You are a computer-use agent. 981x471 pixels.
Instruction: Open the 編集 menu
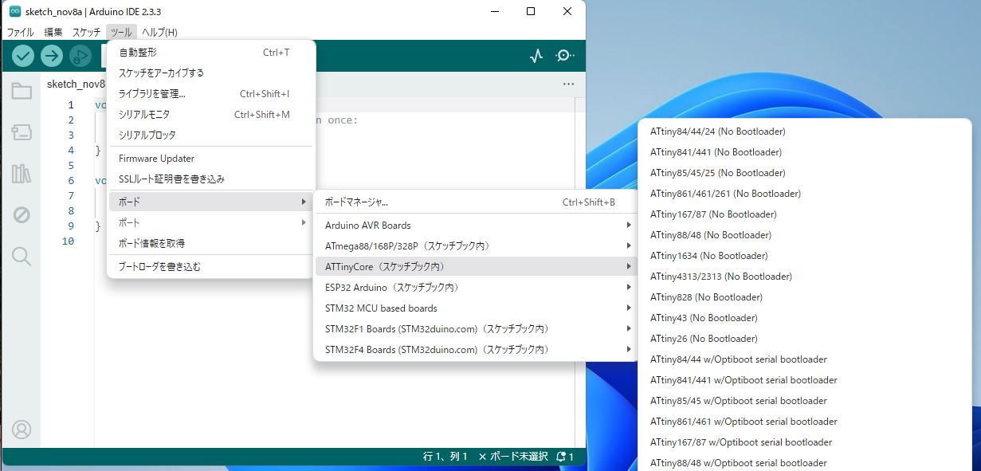tap(53, 33)
